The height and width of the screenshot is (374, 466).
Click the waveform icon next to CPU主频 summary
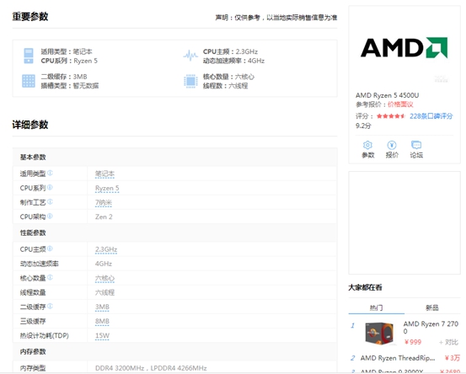pos(190,56)
